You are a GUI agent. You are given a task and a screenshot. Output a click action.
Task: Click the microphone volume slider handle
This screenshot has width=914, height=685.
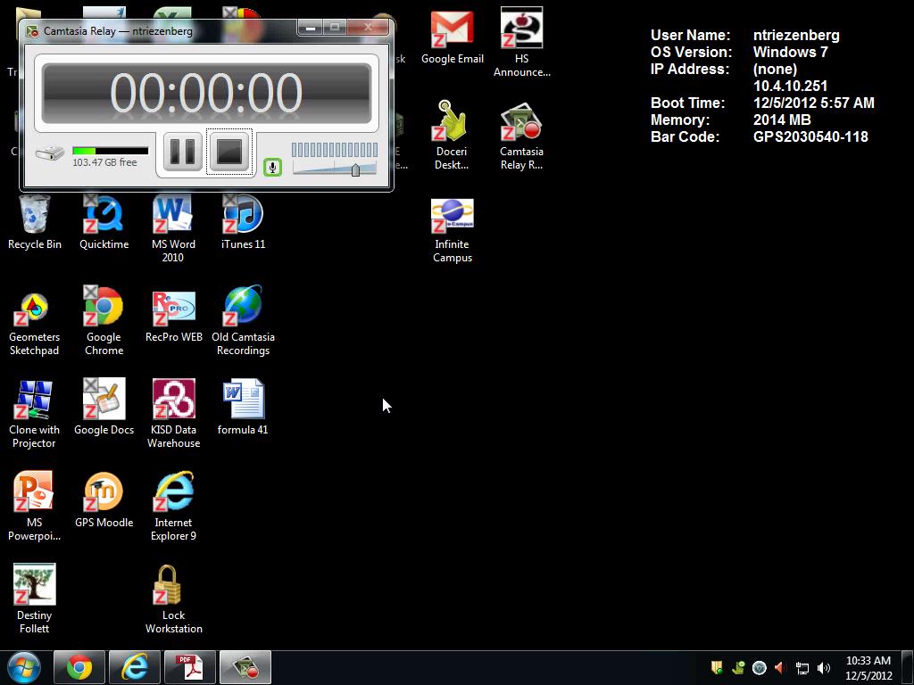(355, 169)
